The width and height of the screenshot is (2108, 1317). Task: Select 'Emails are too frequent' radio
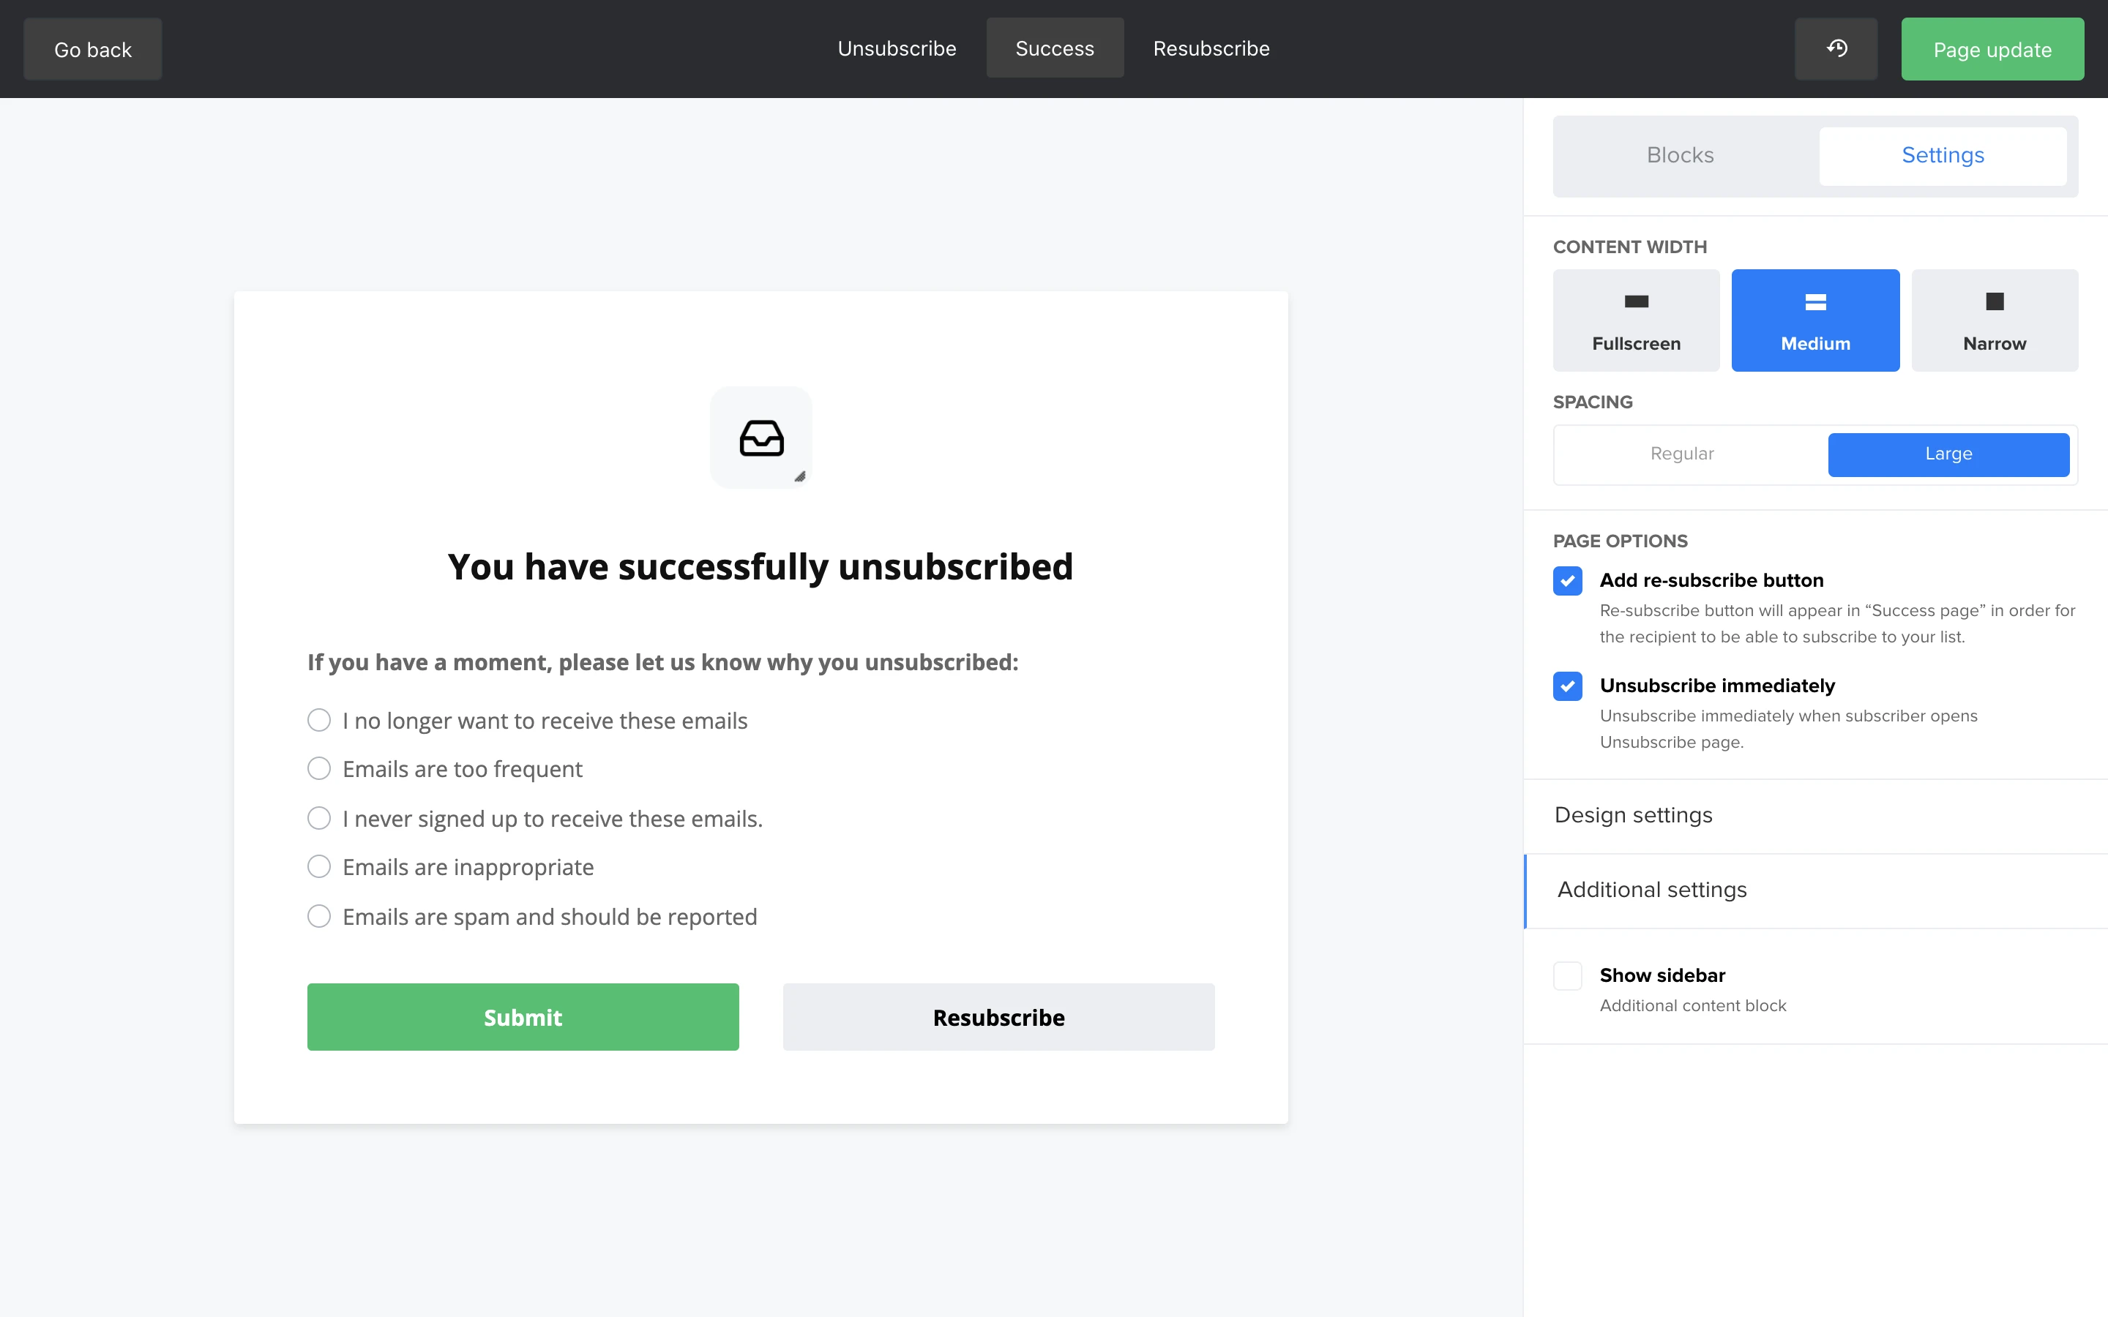(x=319, y=768)
